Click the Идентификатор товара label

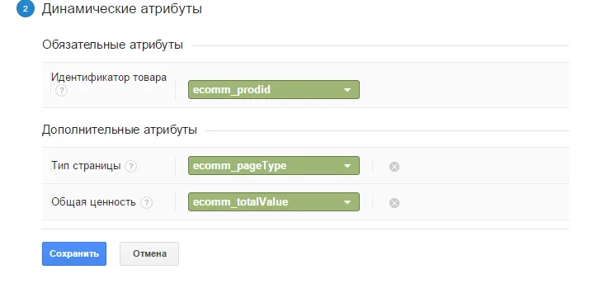click(x=109, y=78)
